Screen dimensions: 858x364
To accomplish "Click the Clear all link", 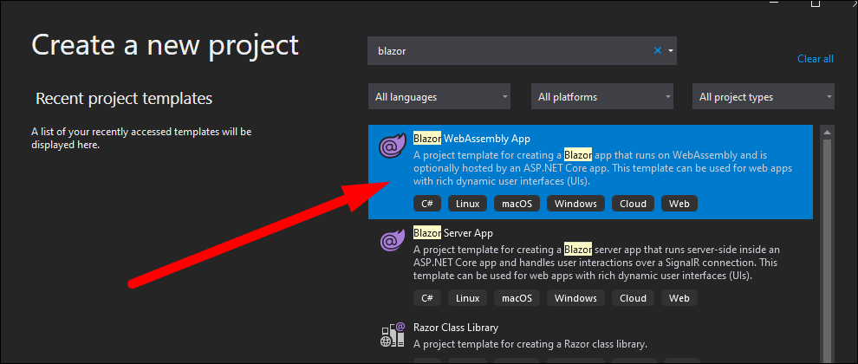I will (x=816, y=59).
